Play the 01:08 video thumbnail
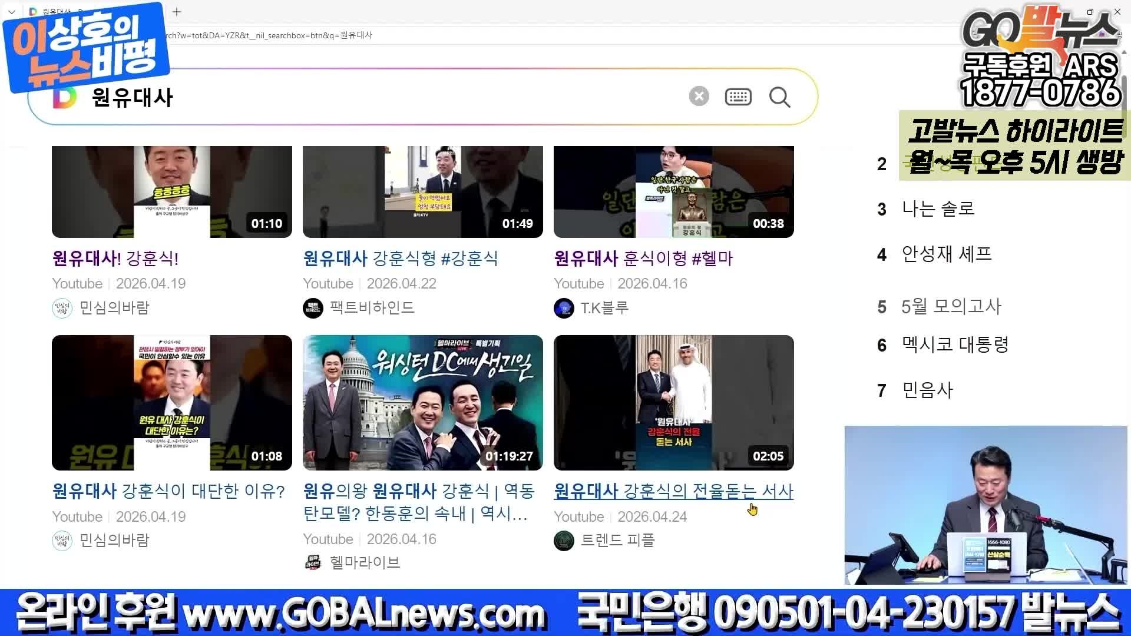 click(172, 403)
